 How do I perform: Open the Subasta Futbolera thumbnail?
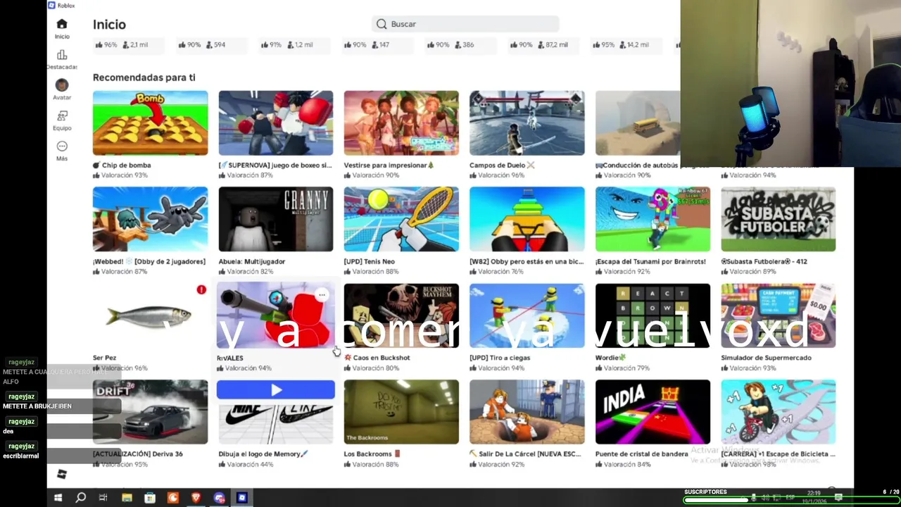coord(779,219)
